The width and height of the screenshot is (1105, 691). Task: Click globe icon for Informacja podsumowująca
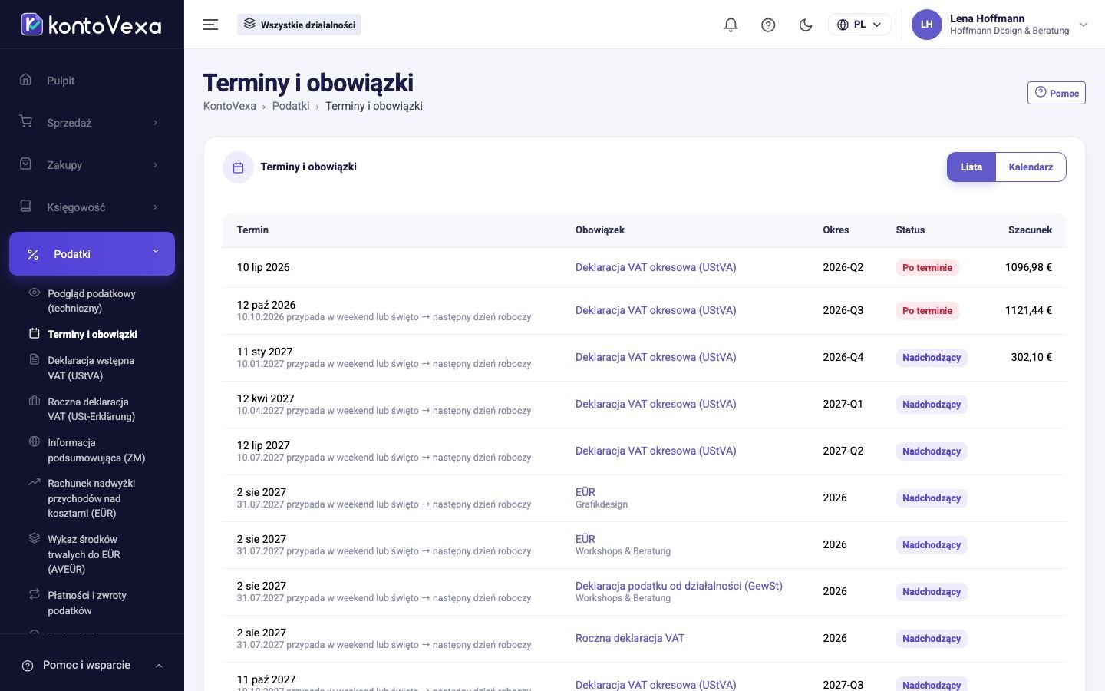point(34,441)
